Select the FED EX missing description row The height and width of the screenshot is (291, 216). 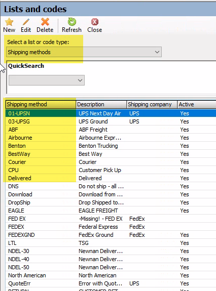point(111,219)
